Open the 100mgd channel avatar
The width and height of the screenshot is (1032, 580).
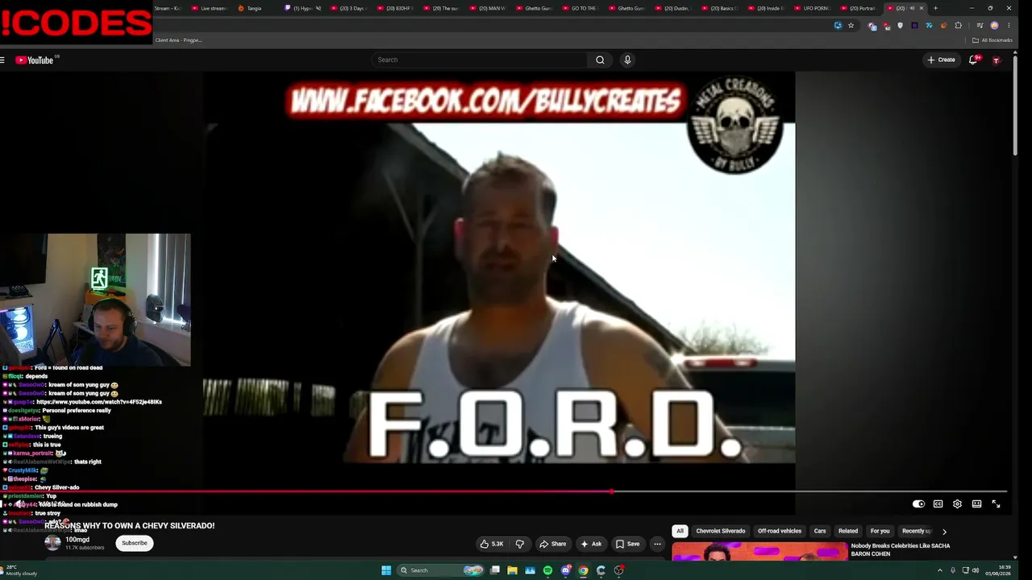tap(52, 543)
